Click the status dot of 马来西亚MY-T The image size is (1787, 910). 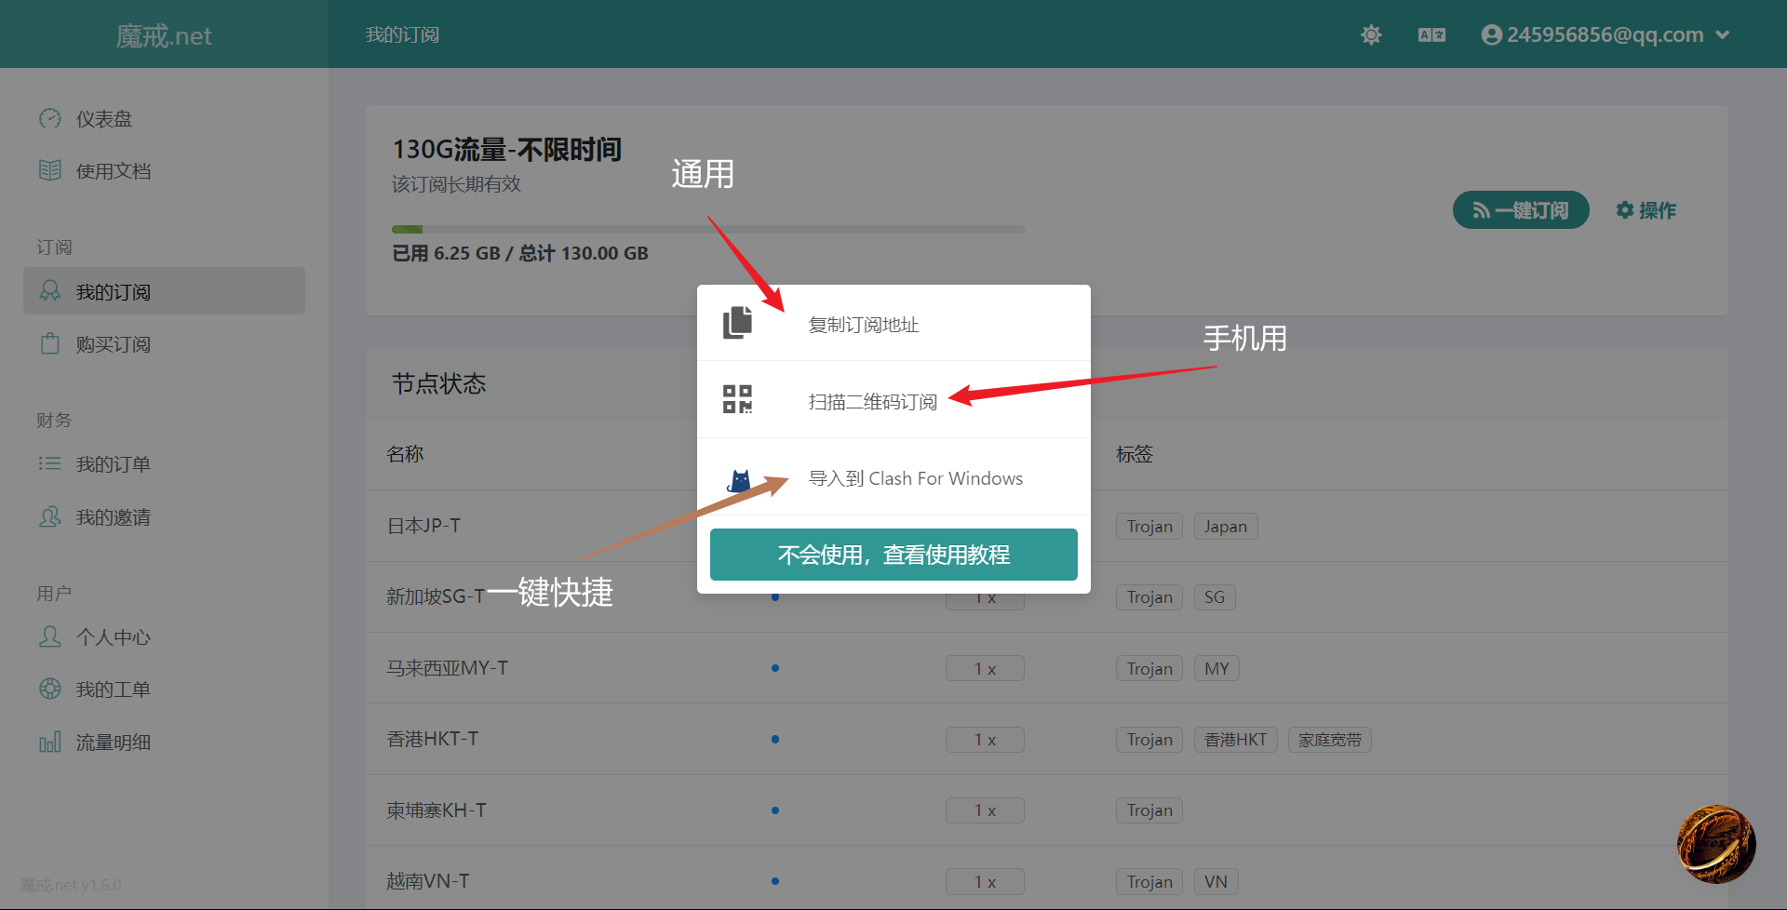[x=775, y=668]
